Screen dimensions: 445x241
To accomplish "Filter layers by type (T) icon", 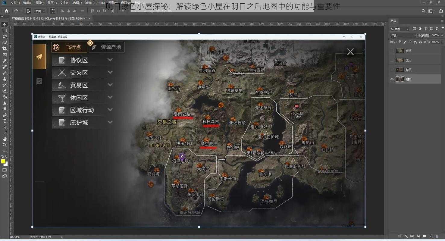I will [x=425, y=29].
